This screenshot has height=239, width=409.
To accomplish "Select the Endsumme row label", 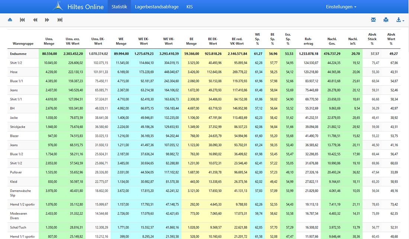I will [x=18, y=54].
